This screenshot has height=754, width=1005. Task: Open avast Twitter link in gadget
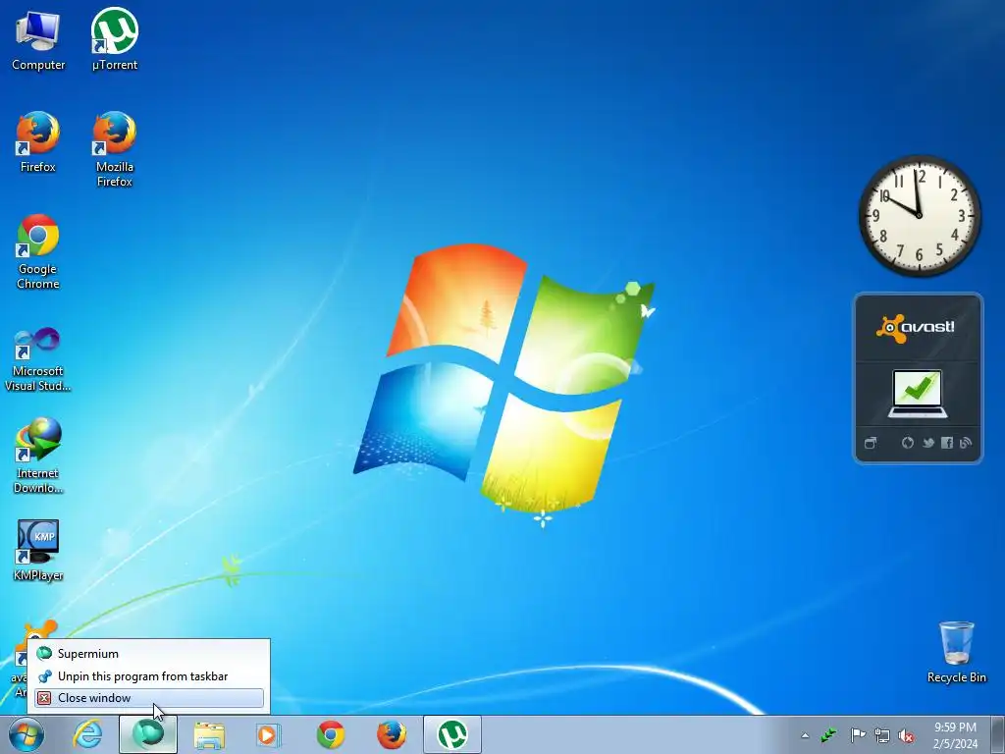[x=927, y=443]
